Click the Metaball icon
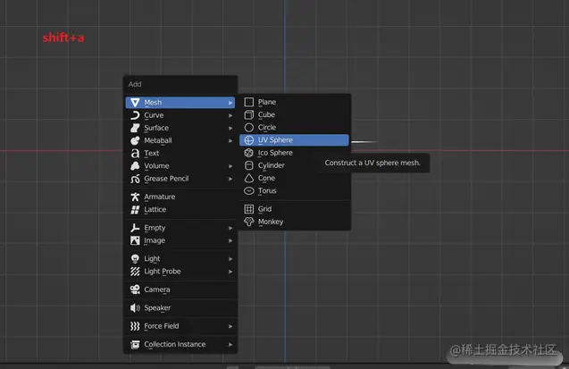Image resolution: width=569 pixels, height=369 pixels. tap(135, 141)
